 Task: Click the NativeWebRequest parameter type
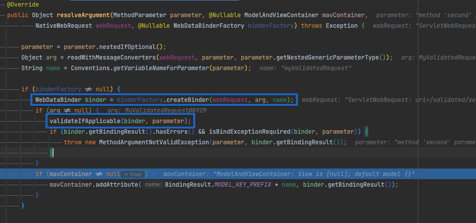(64, 26)
